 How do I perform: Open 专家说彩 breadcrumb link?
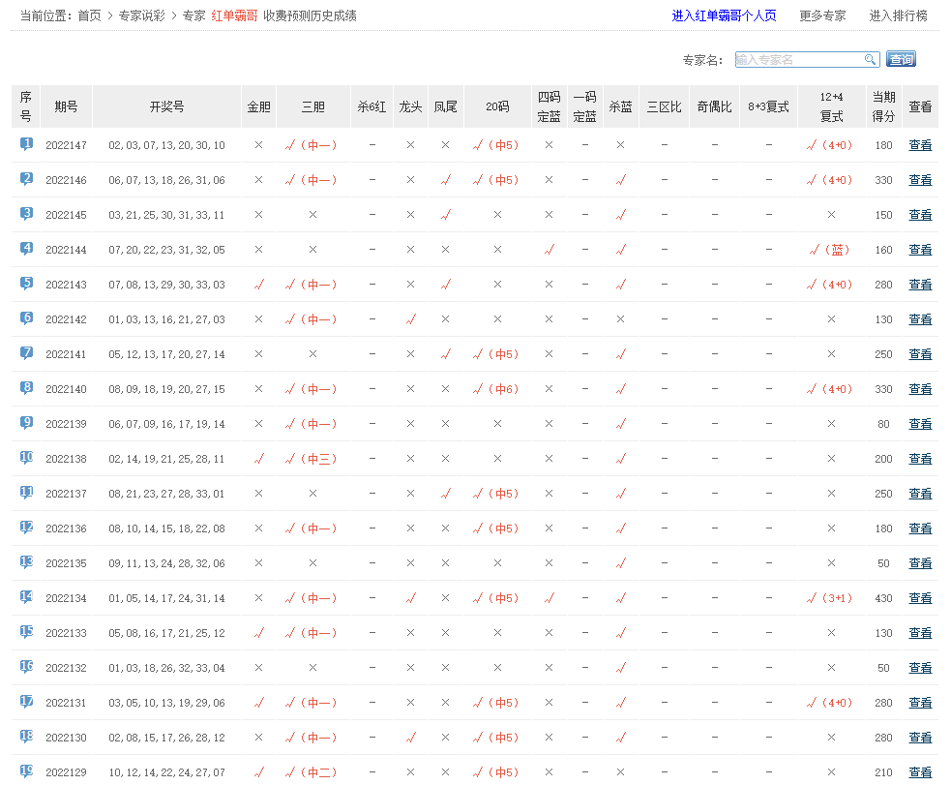point(141,16)
